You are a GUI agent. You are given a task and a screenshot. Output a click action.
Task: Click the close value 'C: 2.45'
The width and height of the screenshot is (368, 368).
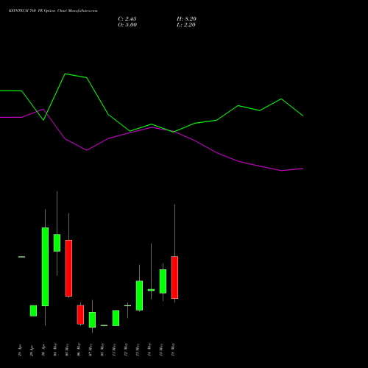127,19
